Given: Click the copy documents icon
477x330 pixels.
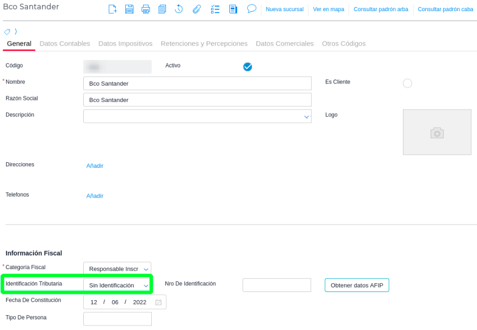Looking at the screenshot, I should (x=162, y=9).
